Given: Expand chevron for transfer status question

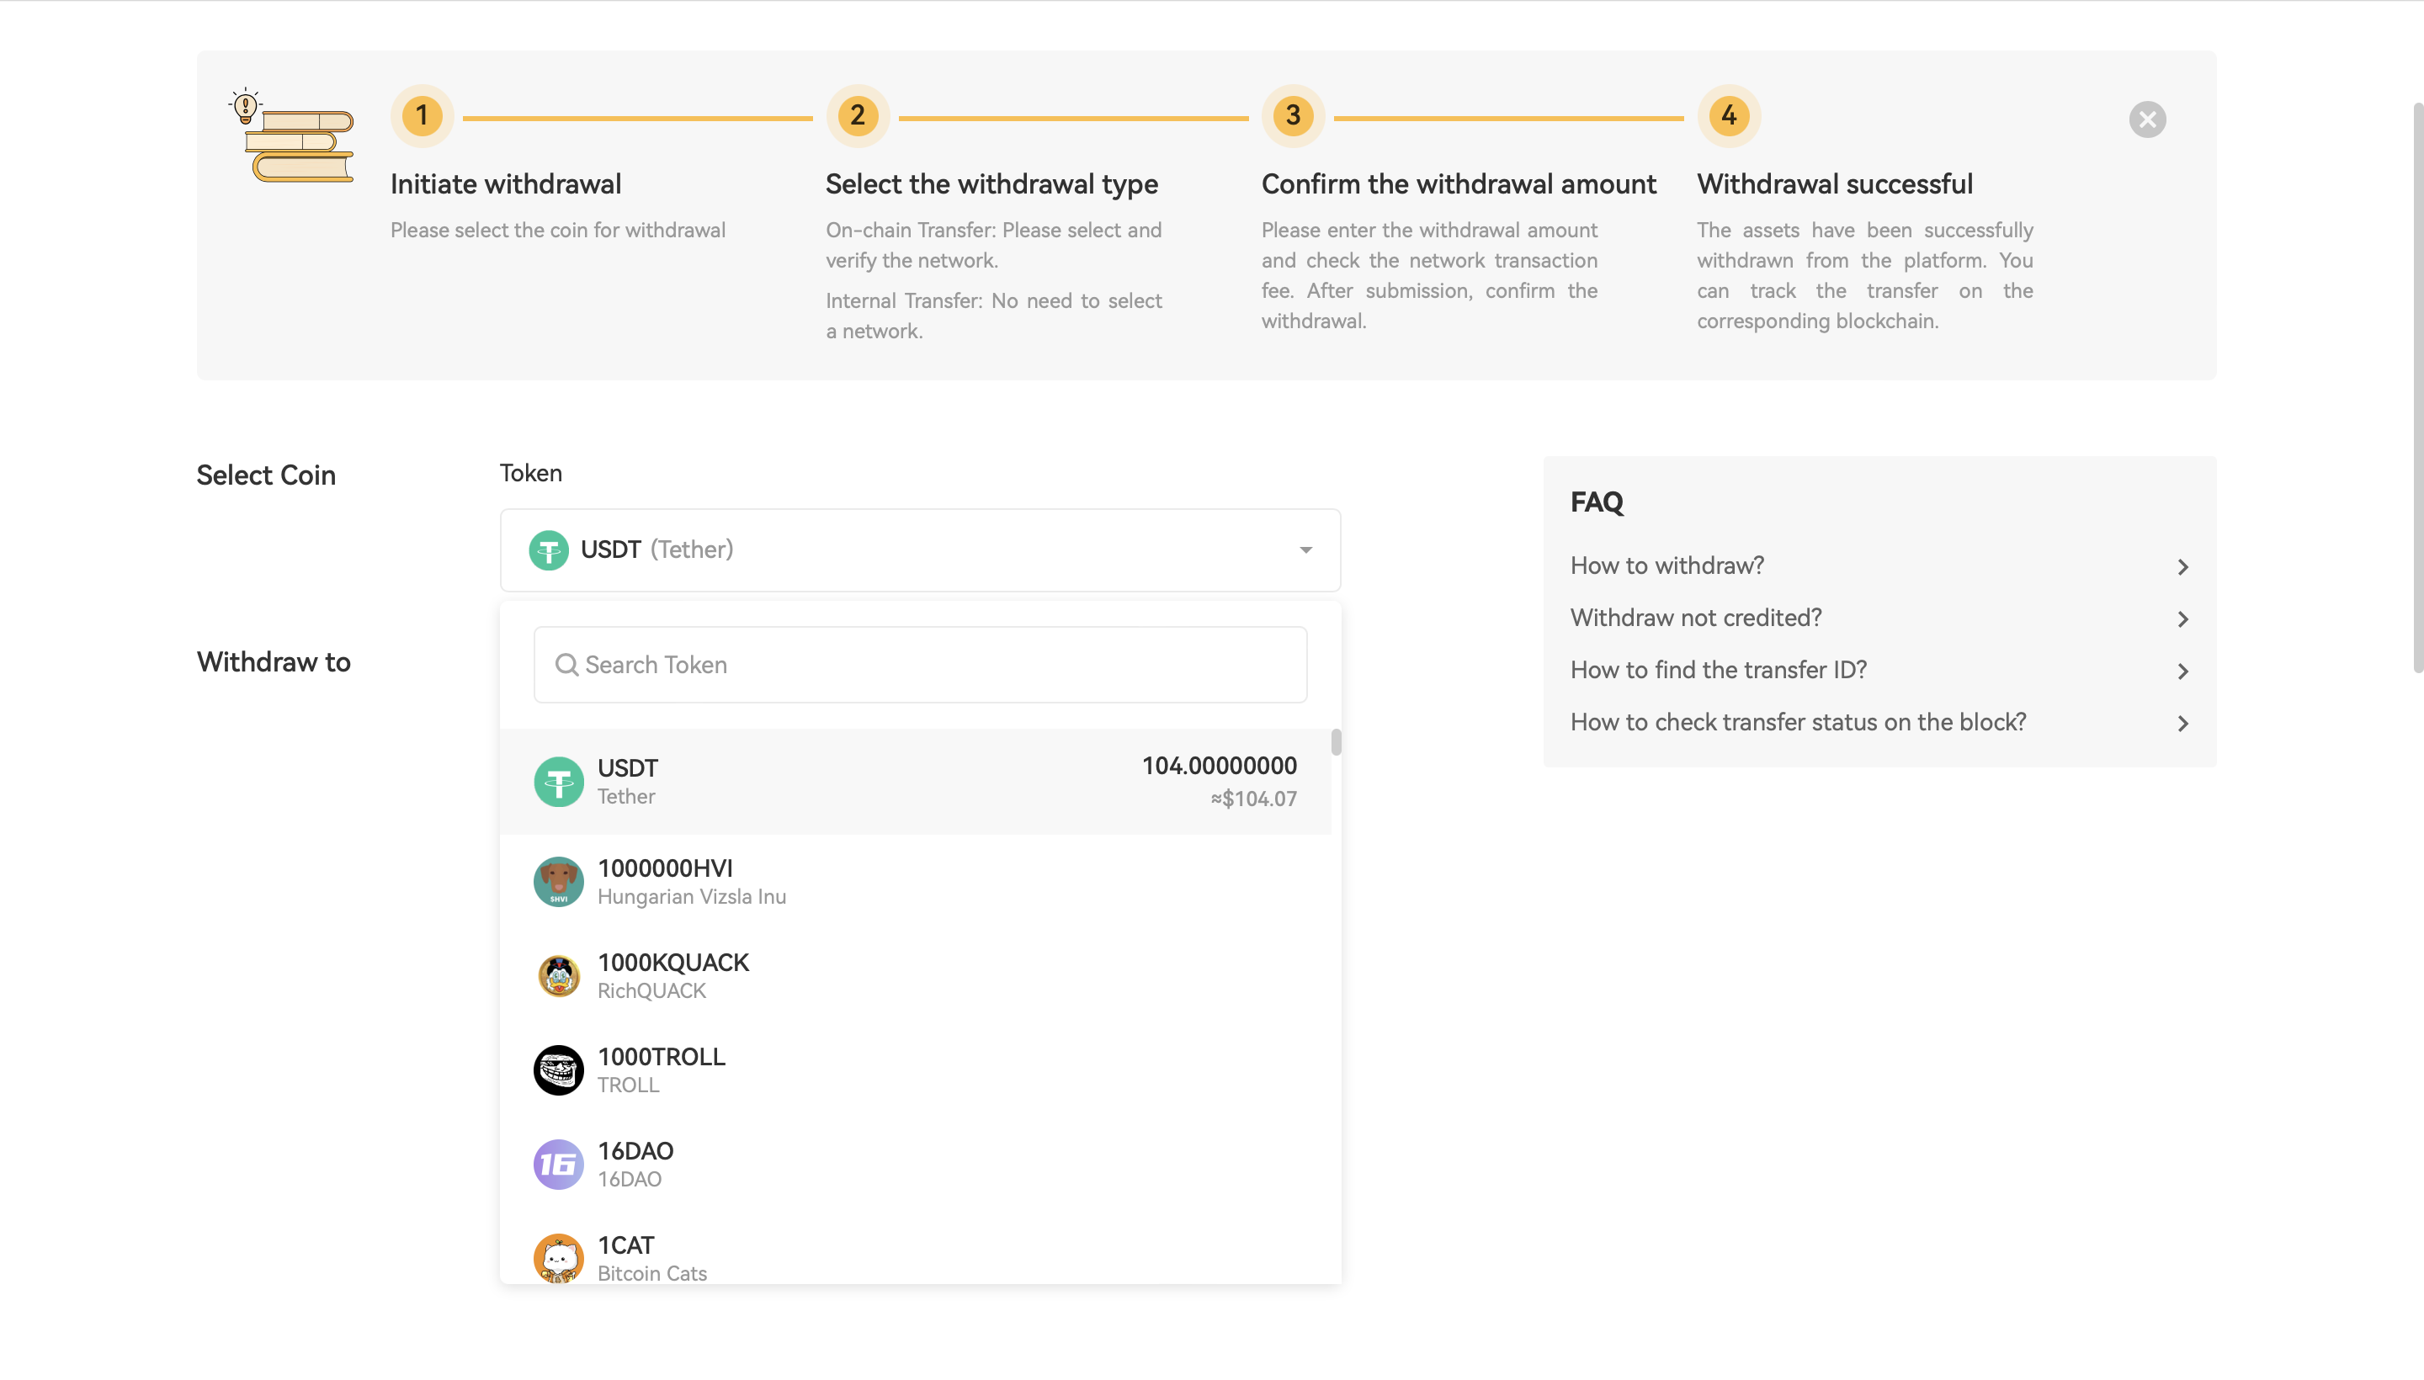Looking at the screenshot, I should (x=2182, y=723).
